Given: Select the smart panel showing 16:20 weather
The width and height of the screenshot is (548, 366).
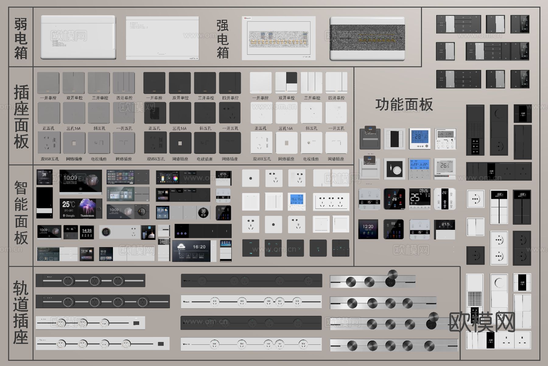Looking at the screenshot, I should point(194,251).
